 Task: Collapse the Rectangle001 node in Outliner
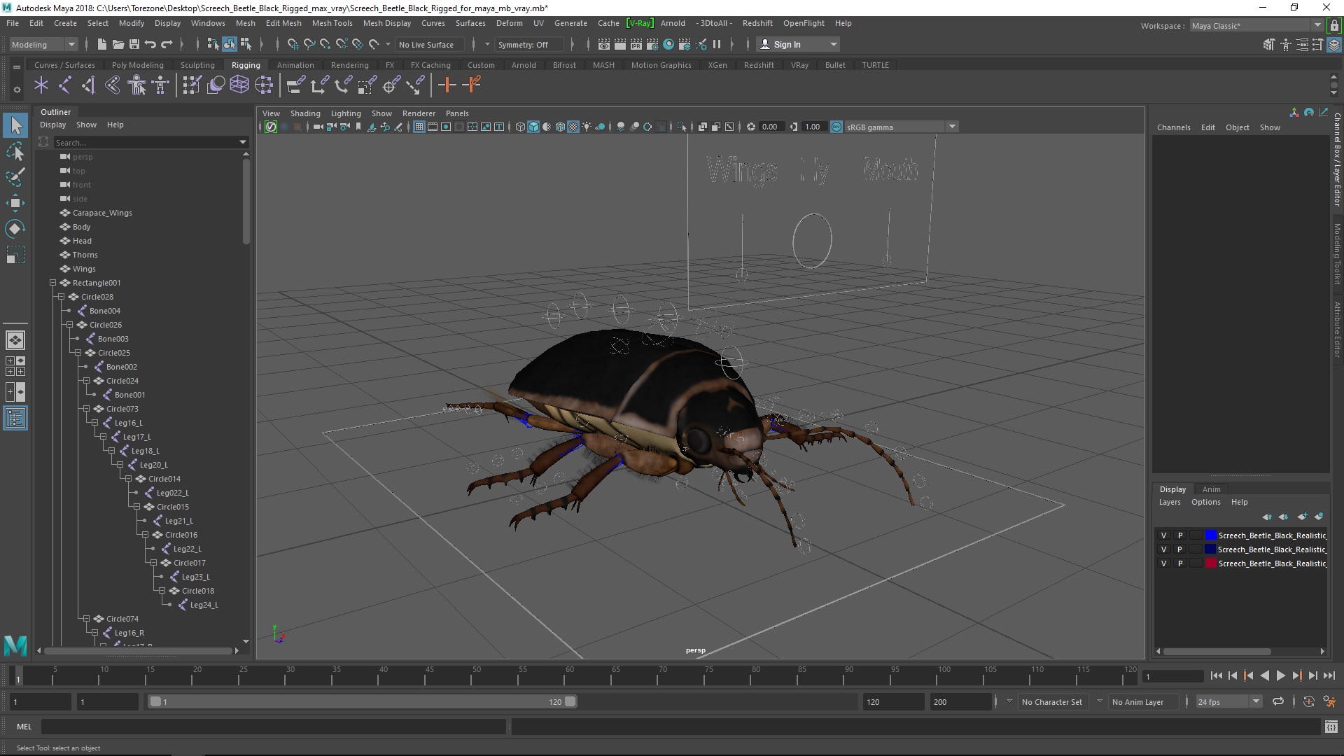pos(52,283)
